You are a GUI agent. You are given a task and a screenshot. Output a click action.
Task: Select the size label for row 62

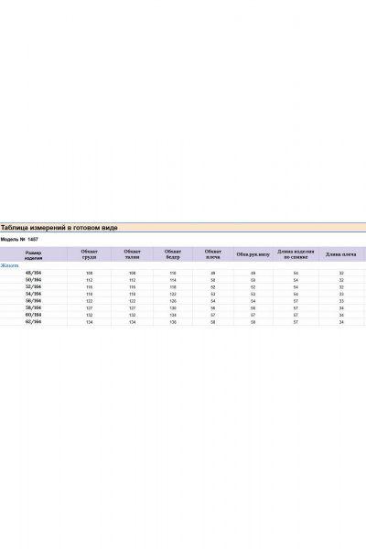[x=33, y=322]
